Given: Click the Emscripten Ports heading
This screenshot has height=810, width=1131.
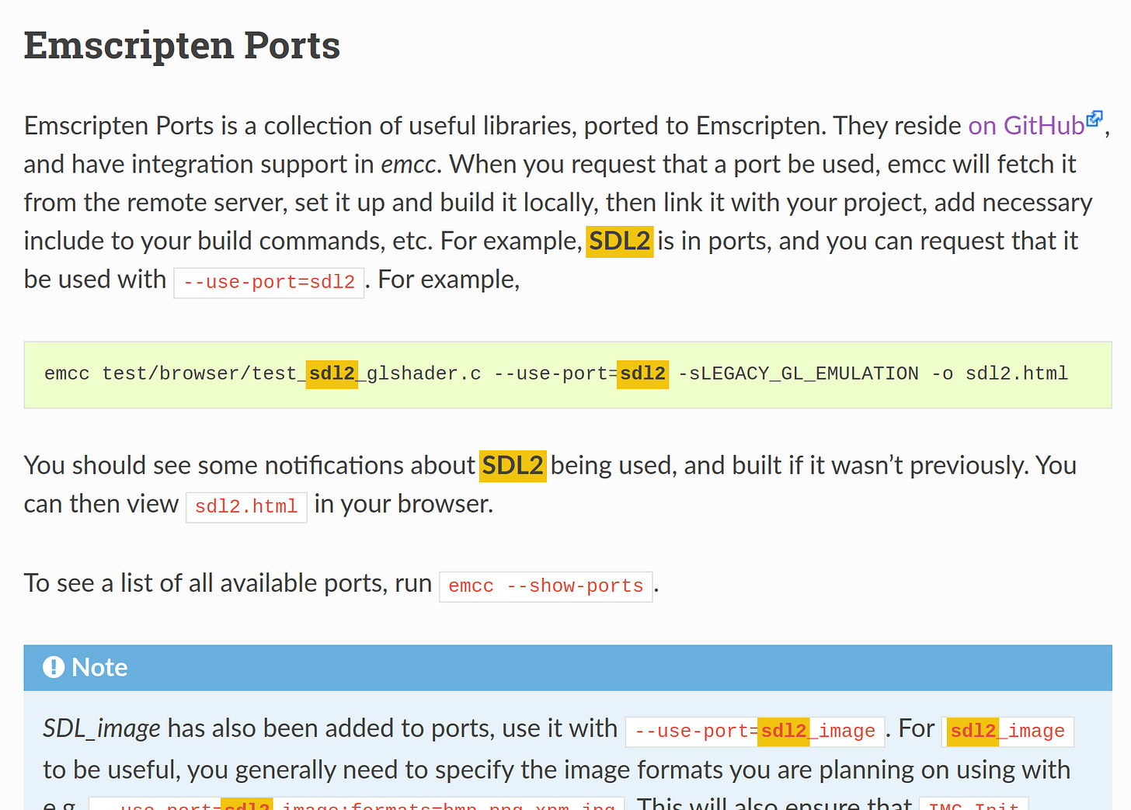Looking at the screenshot, I should point(182,45).
